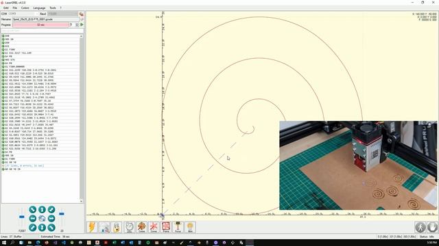Click the walking man resume button
Image resolution: width=439 pixels, height=246 pixels.
point(420,228)
